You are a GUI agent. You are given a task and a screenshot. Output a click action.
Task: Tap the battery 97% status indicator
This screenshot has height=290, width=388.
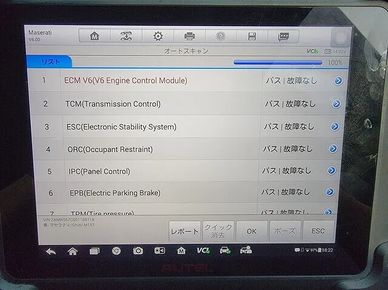coord(316,250)
